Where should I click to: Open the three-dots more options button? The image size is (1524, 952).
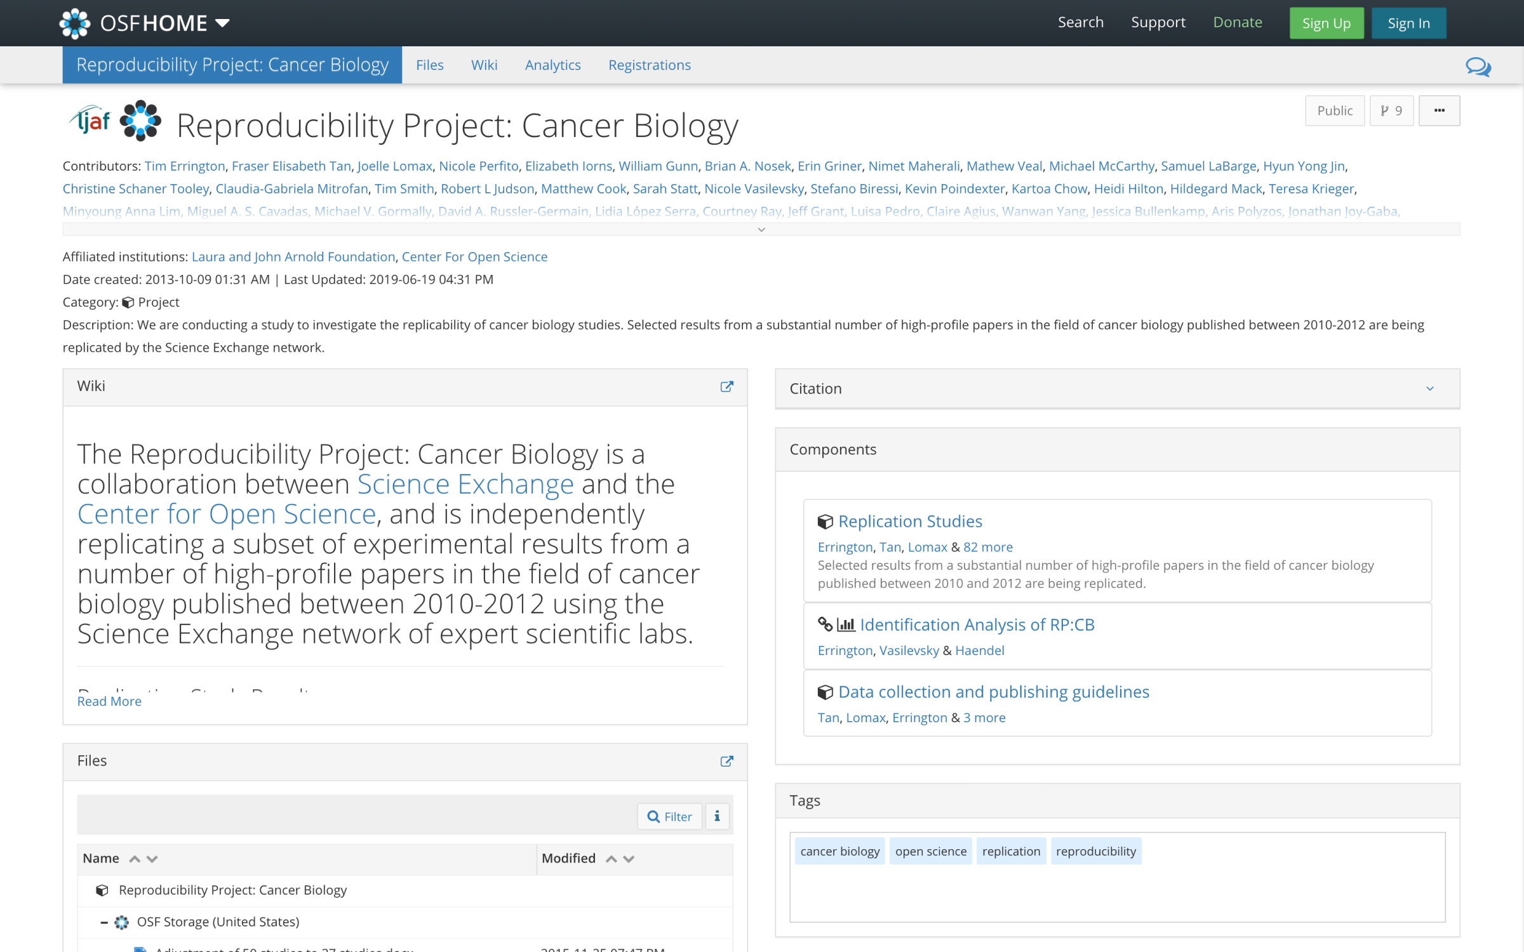(x=1439, y=111)
